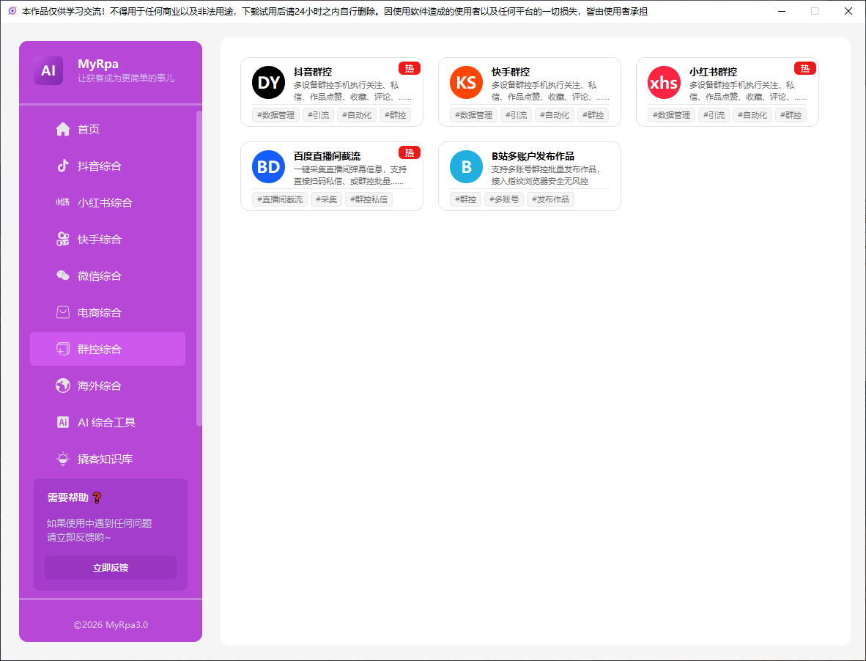The width and height of the screenshot is (866, 661).
Task: Open the 电商综合 menu entry
Action: click(108, 313)
